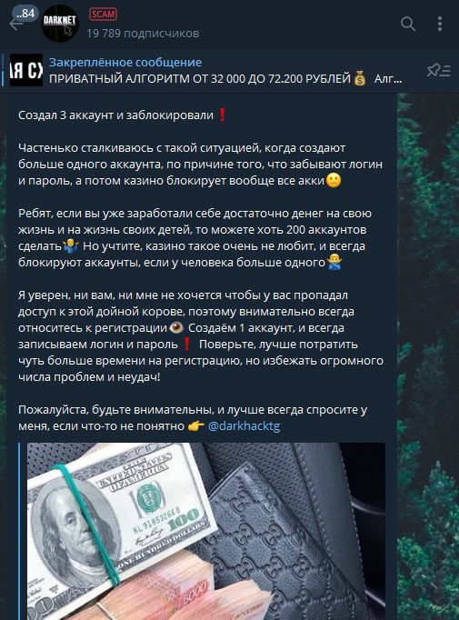This screenshot has height=620, width=459.
Task: Click the @darkhacktg mention link
Action: click(x=244, y=425)
